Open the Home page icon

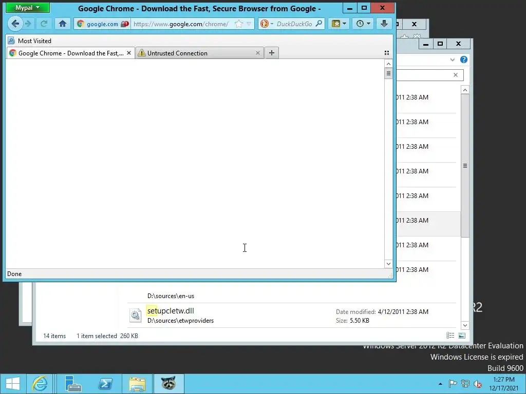[x=62, y=24]
